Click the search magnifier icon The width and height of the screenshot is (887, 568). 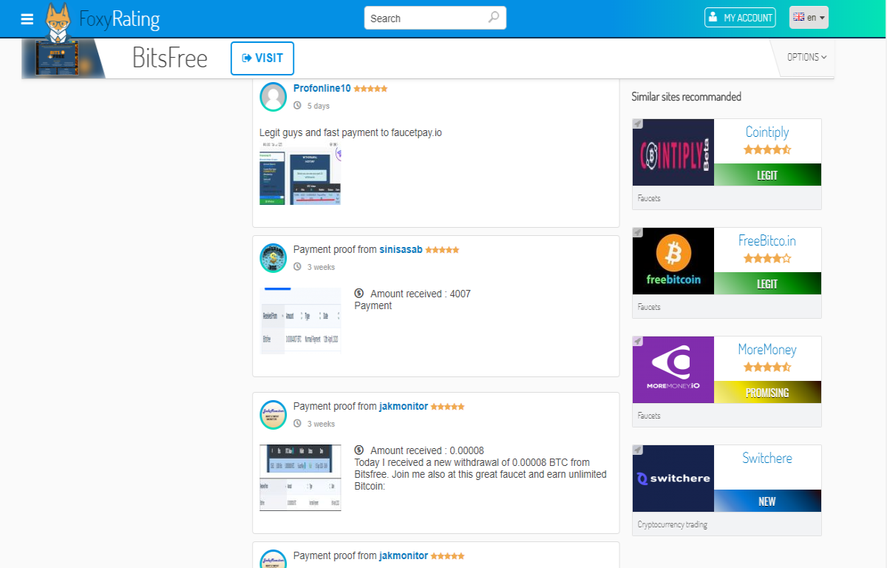(x=494, y=18)
